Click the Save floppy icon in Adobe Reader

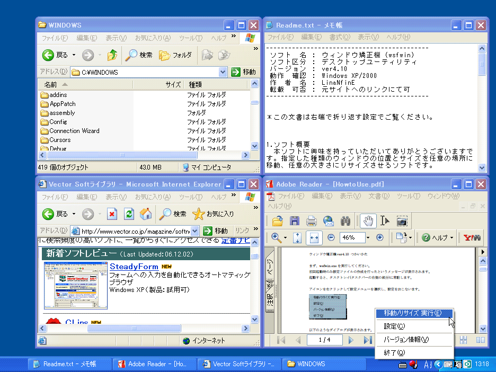tap(294, 221)
